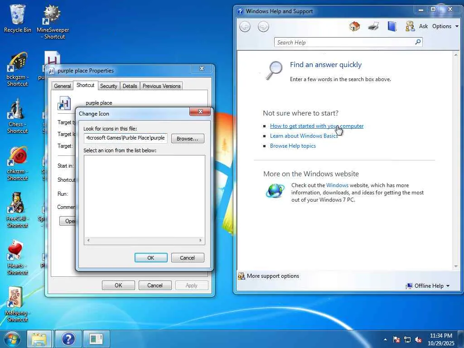Go forward in Help and Support
Viewport: 464px width, 348px height.
263,27
